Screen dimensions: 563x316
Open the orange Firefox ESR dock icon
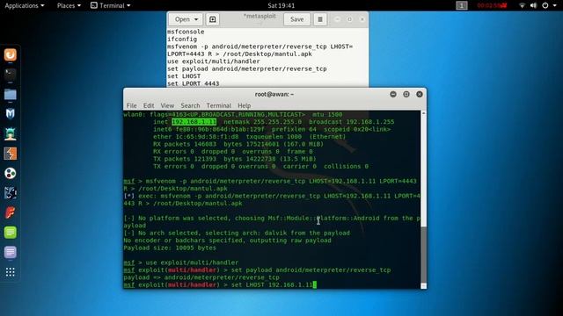(10, 54)
